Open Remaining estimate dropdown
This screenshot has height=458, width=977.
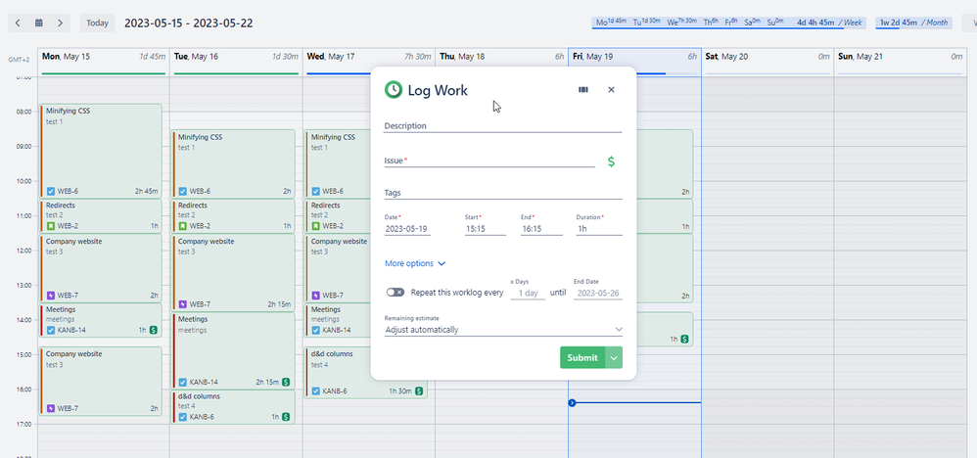pos(503,330)
